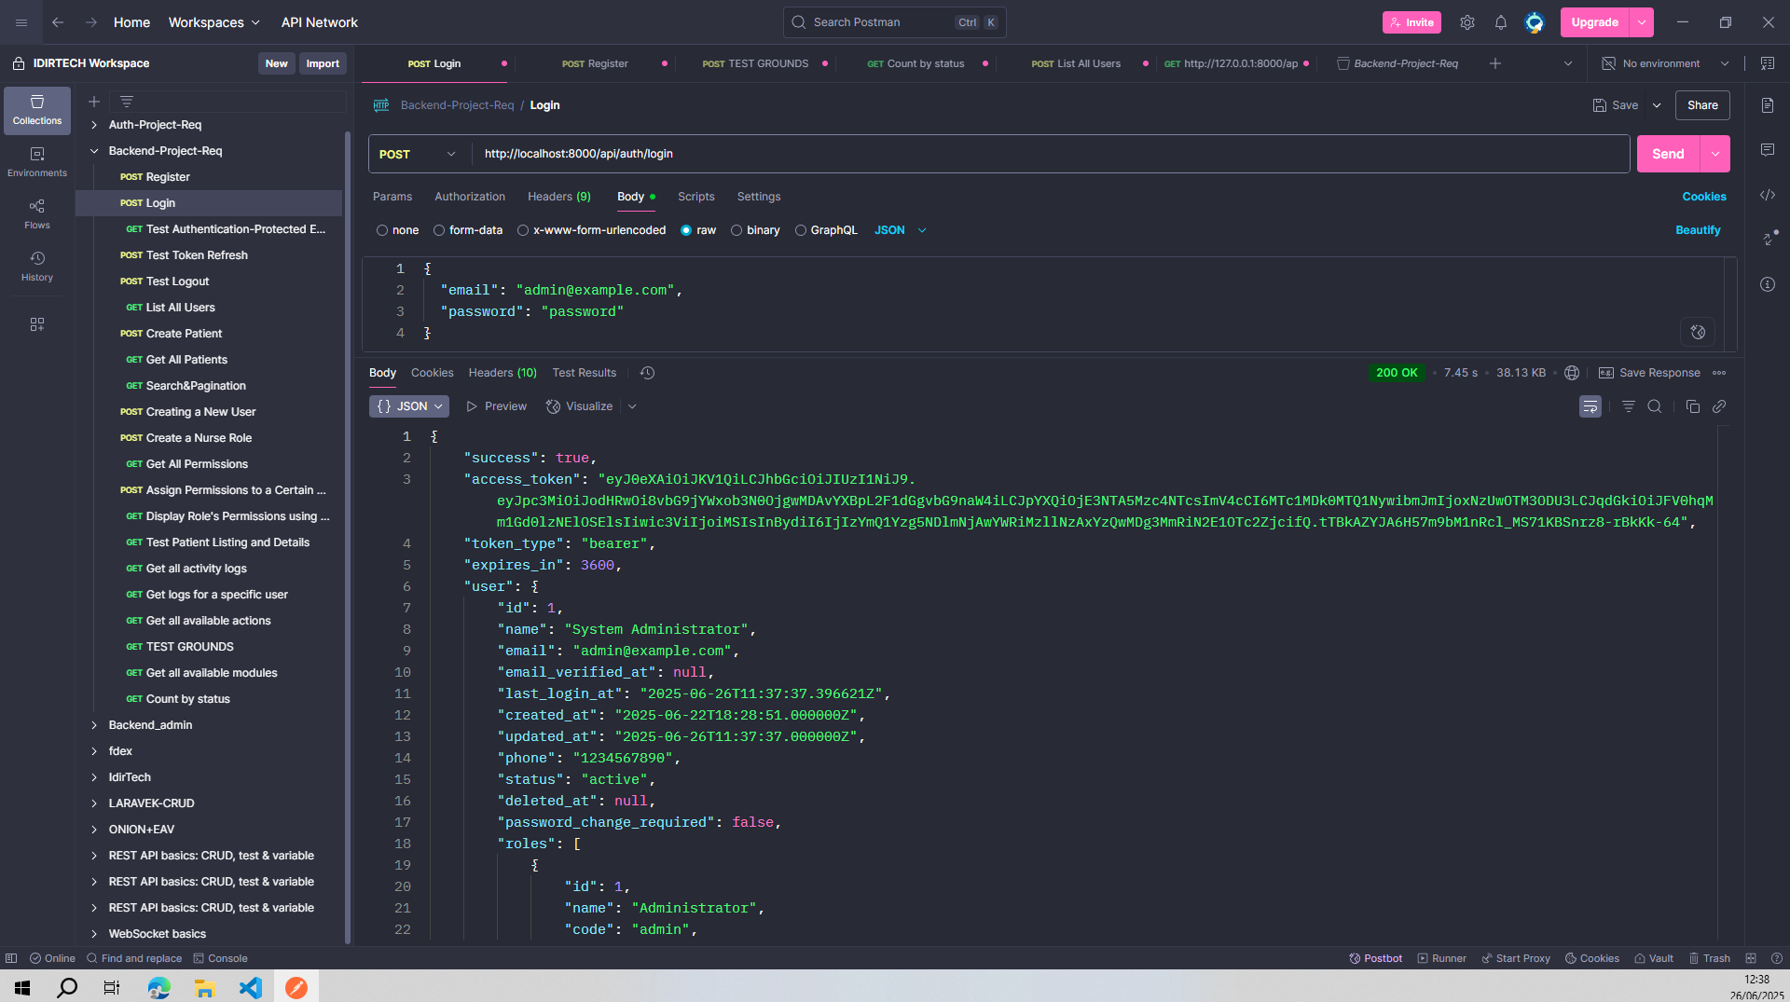Search within the response body
Viewport: 1790px width, 1002px height.
[x=1654, y=406]
